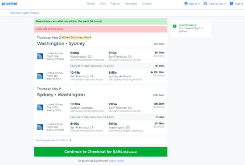Click the 5h 18m Economy duration
Screen dimensions: 245x165
[159, 125]
